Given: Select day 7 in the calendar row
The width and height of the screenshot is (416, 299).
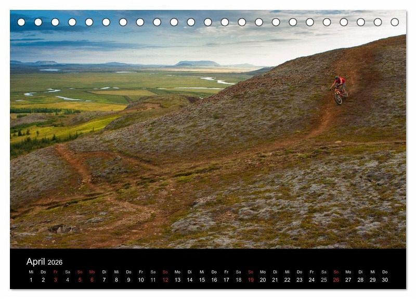Looking at the screenshot, I should point(105,280).
